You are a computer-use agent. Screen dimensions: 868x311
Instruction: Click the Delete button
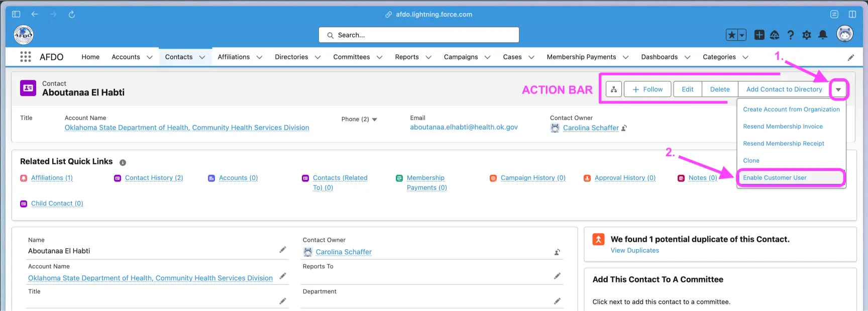coord(720,89)
